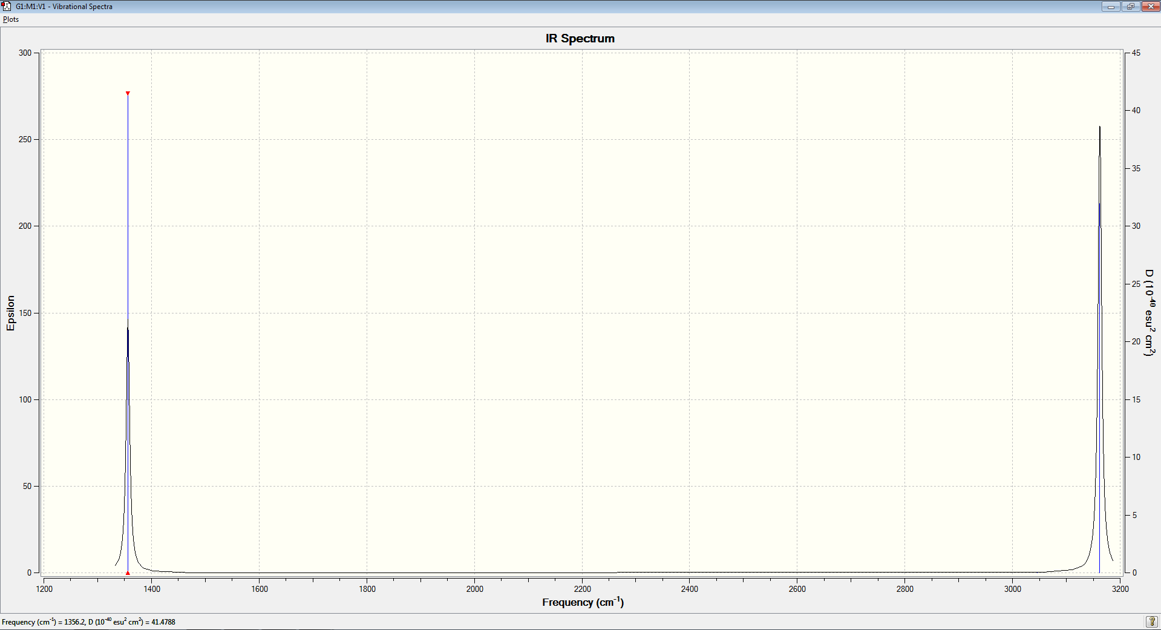Click the 50 tick label on the Epsilon axis
The height and width of the screenshot is (630, 1161).
click(x=27, y=486)
